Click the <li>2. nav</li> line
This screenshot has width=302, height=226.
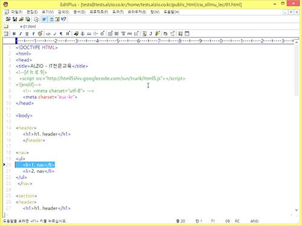click(39, 171)
